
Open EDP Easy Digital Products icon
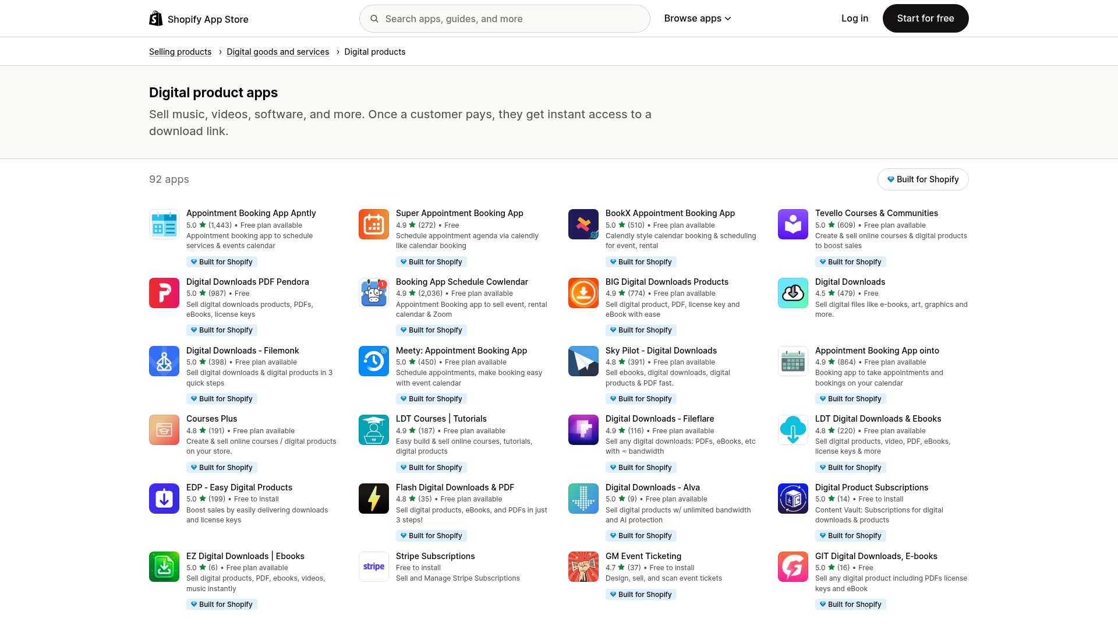coord(164,499)
